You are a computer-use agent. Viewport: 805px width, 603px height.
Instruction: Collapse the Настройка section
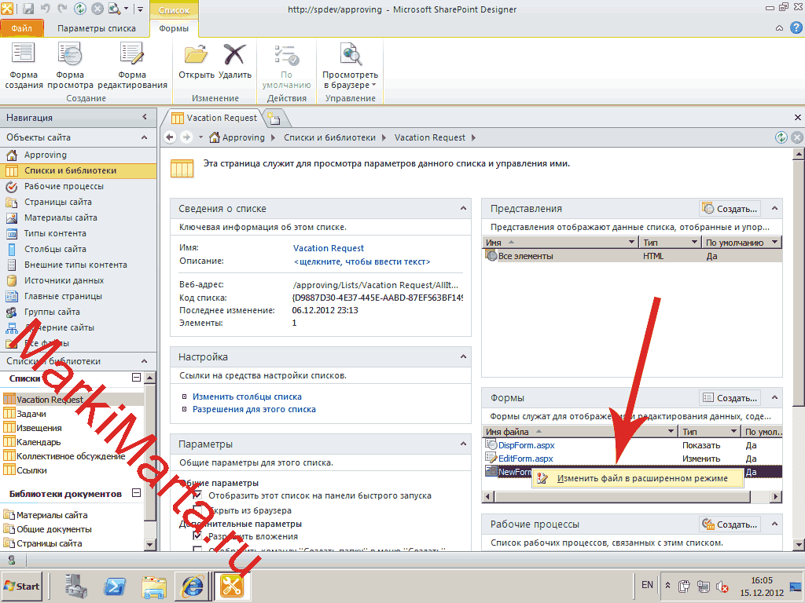(x=463, y=356)
